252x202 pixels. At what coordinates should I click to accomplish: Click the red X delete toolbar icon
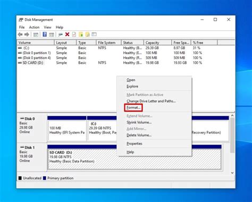pyautogui.click(x=67, y=35)
